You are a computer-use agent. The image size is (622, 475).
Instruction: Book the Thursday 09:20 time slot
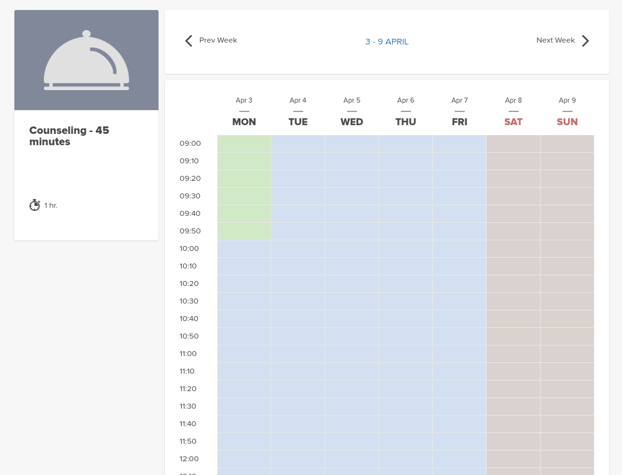pyautogui.click(x=405, y=179)
